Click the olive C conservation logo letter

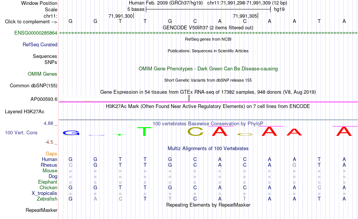[196, 131]
